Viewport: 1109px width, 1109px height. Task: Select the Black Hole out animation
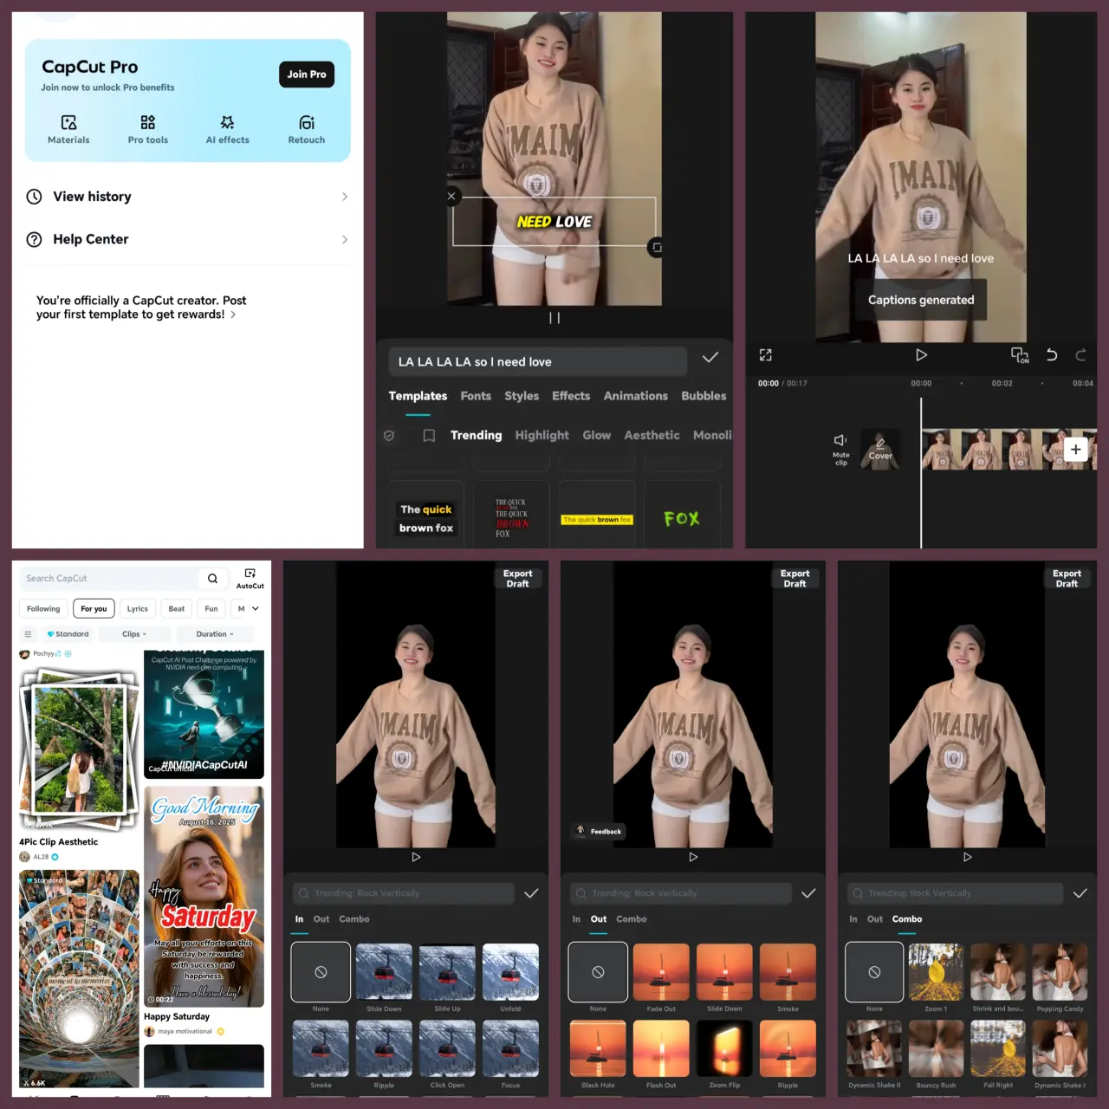(x=598, y=1054)
